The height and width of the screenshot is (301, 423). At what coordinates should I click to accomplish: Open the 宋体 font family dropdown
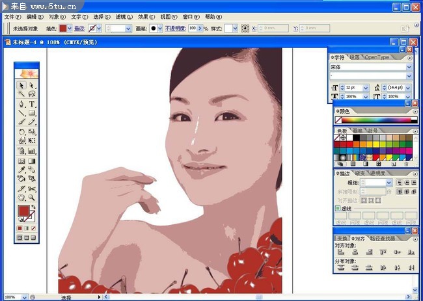[x=409, y=67]
